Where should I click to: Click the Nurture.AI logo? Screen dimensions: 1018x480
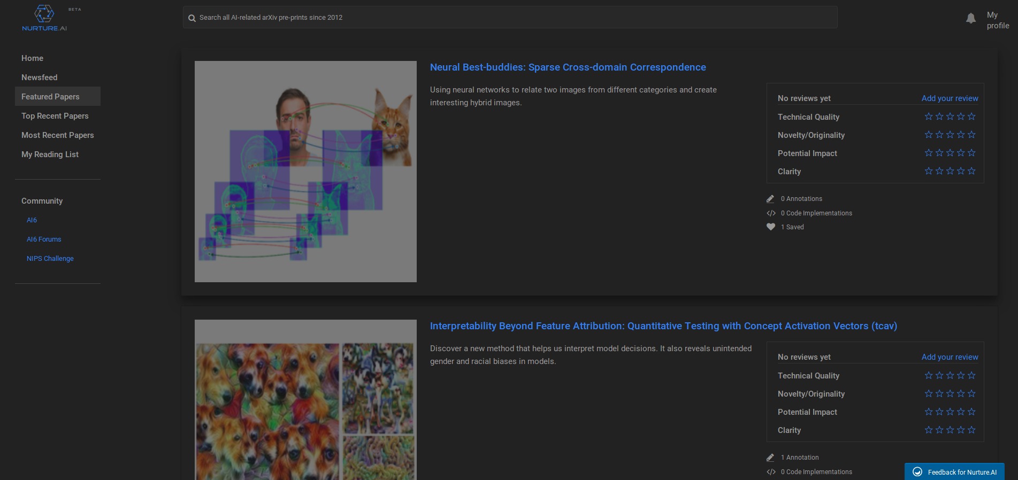click(x=44, y=18)
